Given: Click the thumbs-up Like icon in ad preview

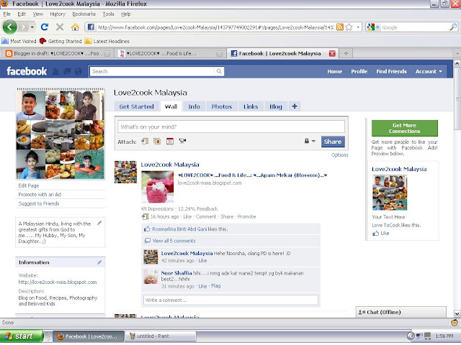Looking at the screenshot, I should tap(375, 234).
